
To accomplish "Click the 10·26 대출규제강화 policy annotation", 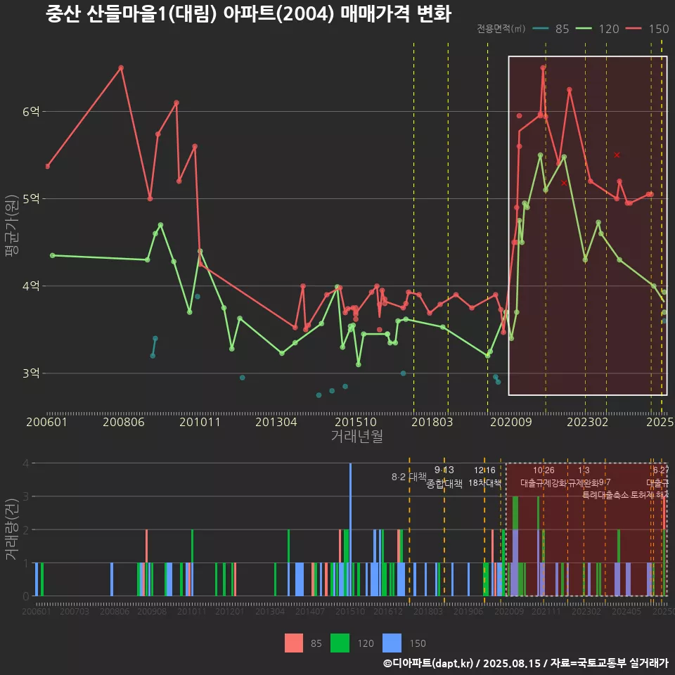I will (x=544, y=477).
